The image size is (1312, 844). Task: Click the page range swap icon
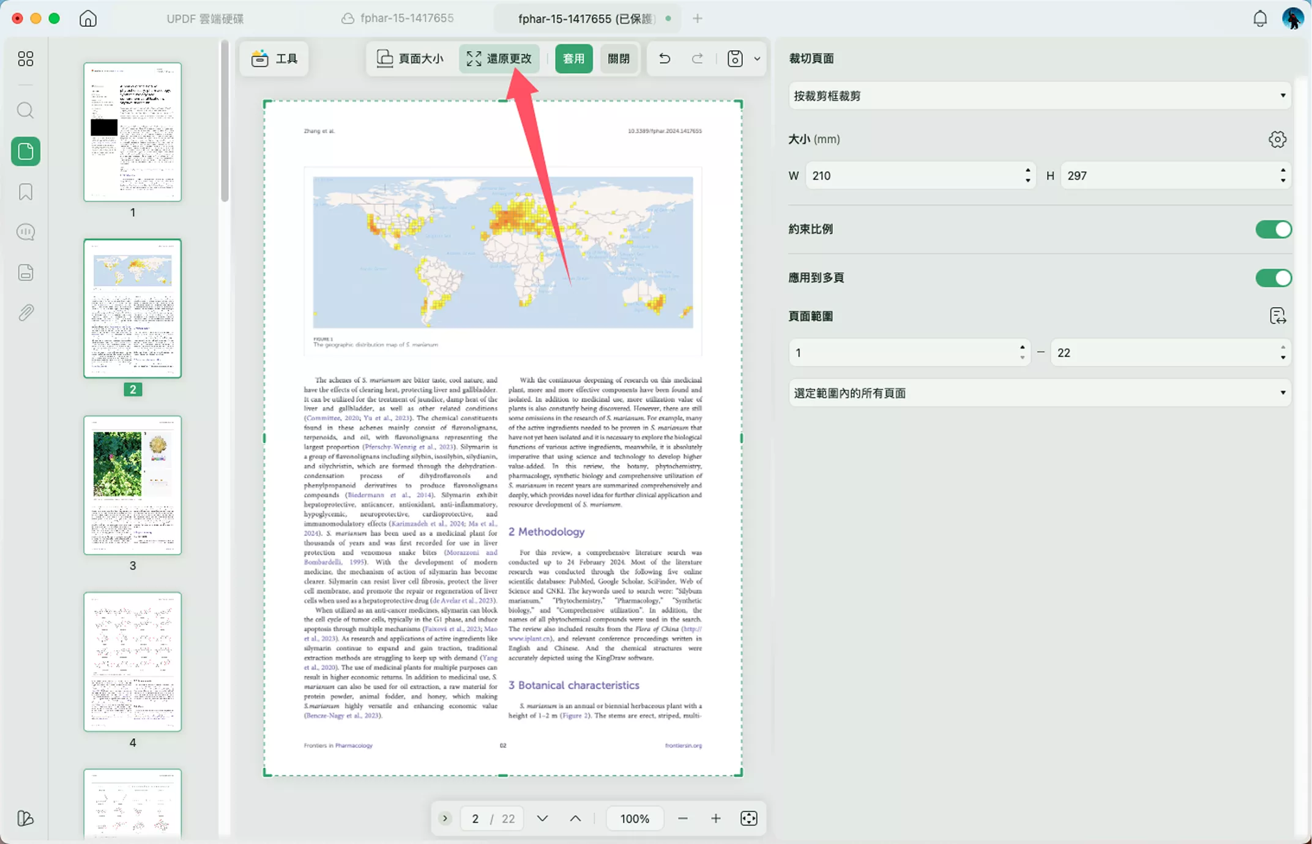(1278, 316)
